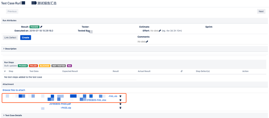Viewport: 269px width, 118px height.
Task: Click the Actual Result column header
Action: tap(144, 71)
